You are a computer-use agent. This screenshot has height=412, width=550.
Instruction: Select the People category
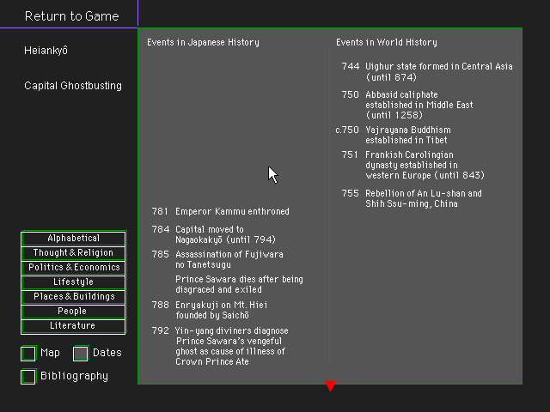(73, 311)
